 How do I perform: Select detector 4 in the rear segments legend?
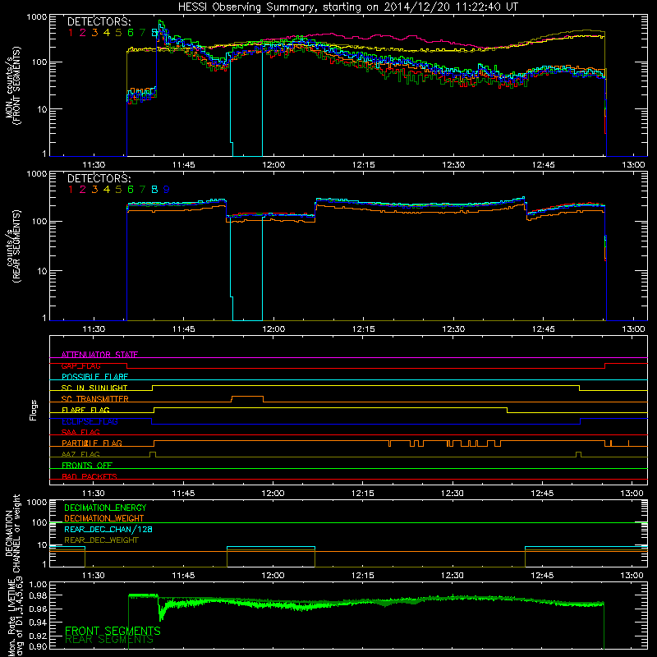107,190
